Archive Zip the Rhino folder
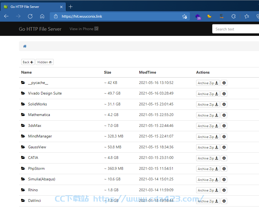 coord(208,190)
